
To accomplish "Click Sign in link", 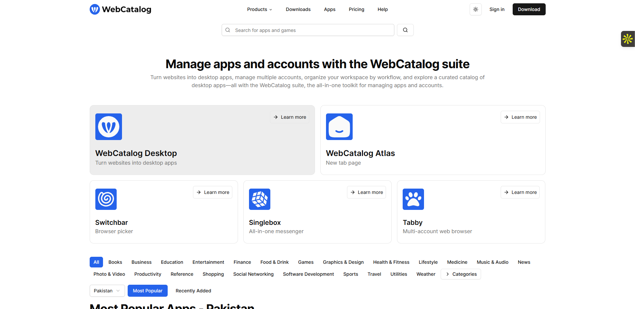I will [497, 9].
